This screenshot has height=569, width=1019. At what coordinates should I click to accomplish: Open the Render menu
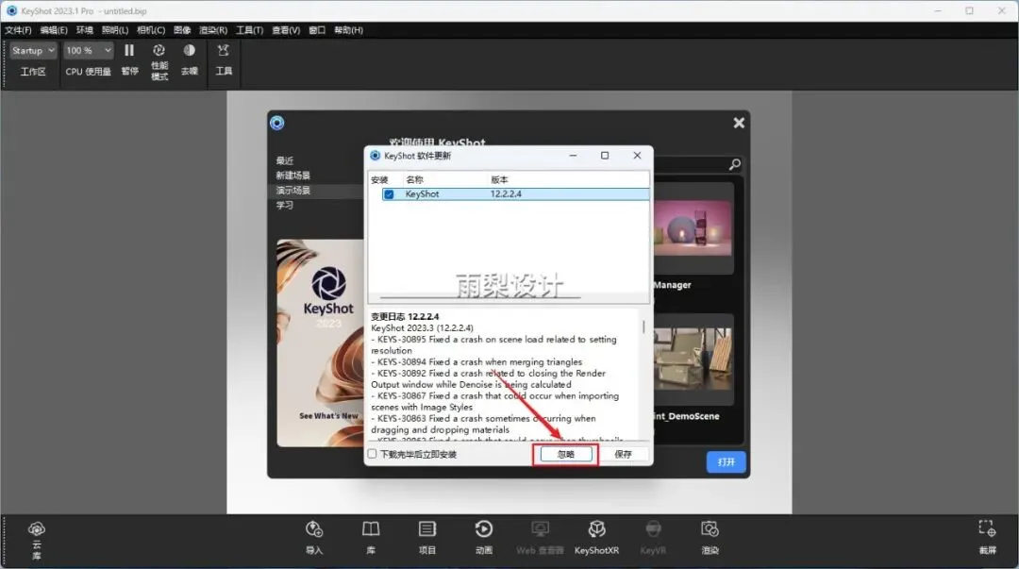coord(213,30)
